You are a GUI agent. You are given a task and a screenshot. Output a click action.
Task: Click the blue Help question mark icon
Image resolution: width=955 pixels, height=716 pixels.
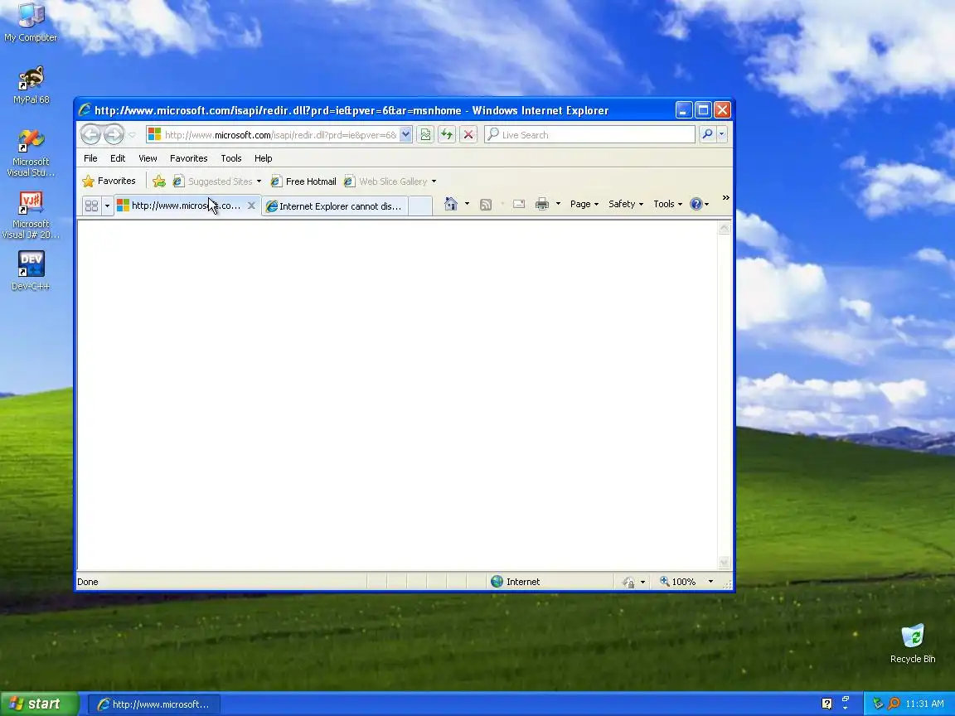pos(696,204)
